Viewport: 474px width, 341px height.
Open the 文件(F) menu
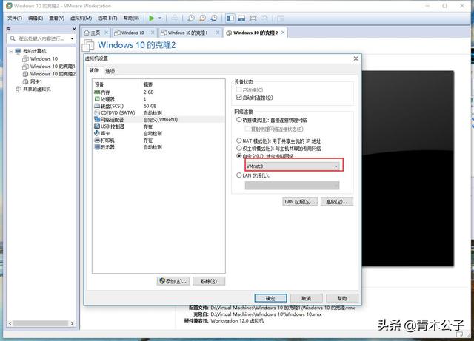click(x=15, y=18)
